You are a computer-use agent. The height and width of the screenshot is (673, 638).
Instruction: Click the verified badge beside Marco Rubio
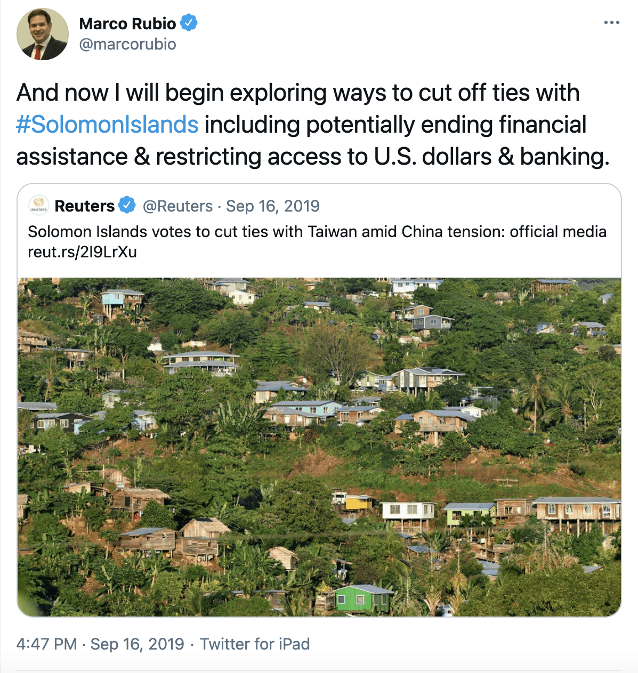(x=189, y=23)
